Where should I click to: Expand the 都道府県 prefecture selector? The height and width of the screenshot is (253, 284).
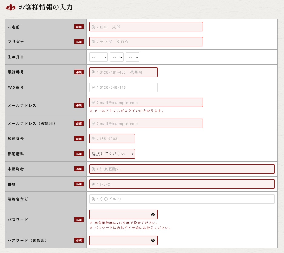tap(112, 154)
